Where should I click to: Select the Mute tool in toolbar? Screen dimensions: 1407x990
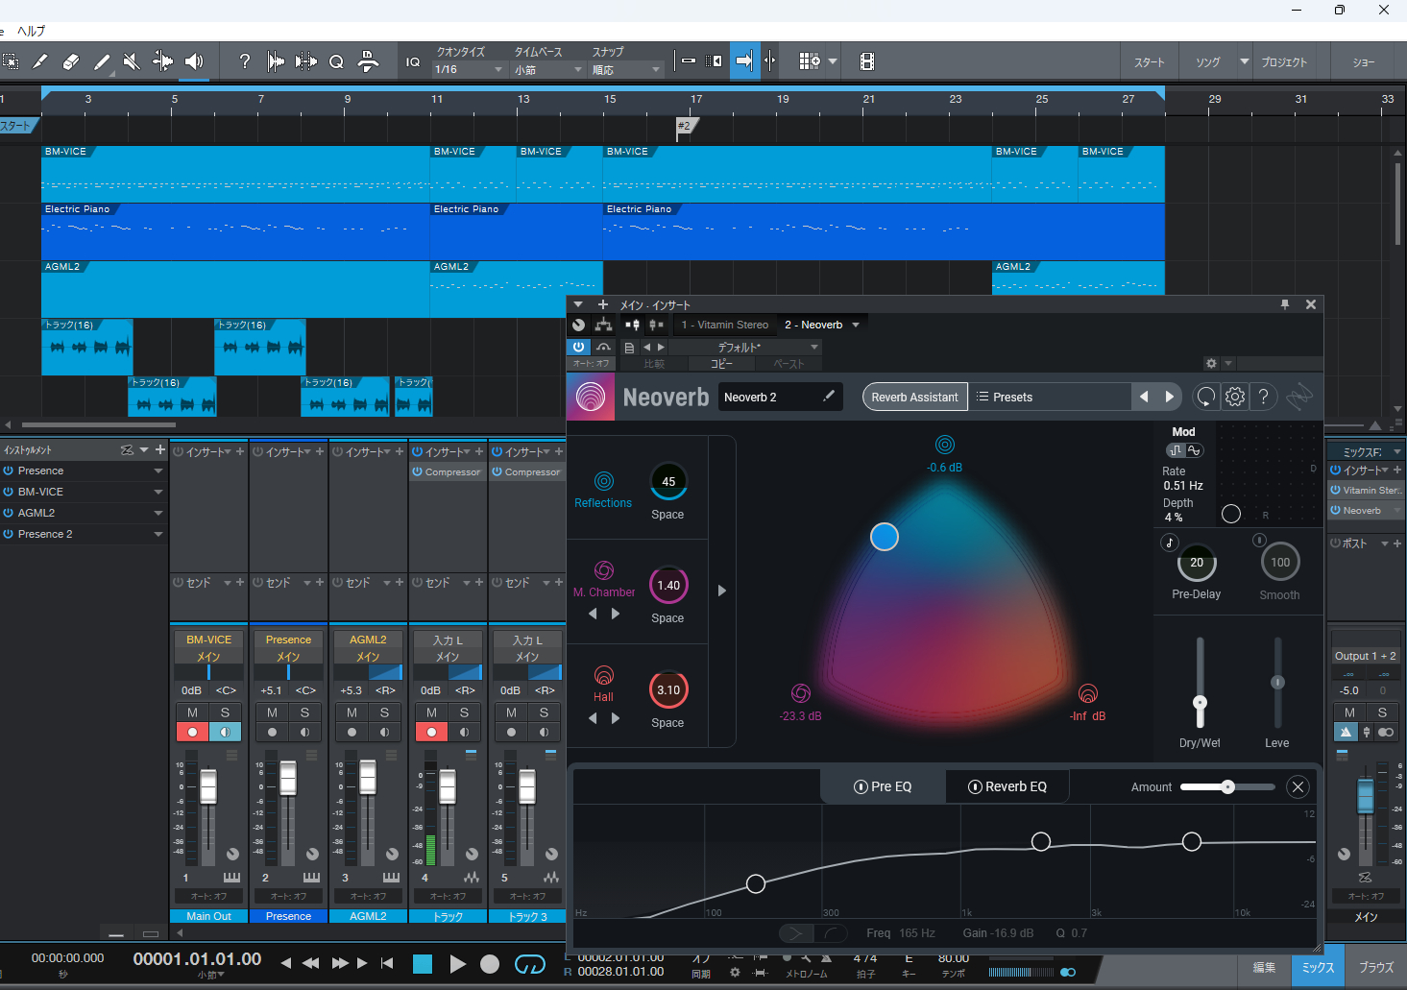pos(132,61)
